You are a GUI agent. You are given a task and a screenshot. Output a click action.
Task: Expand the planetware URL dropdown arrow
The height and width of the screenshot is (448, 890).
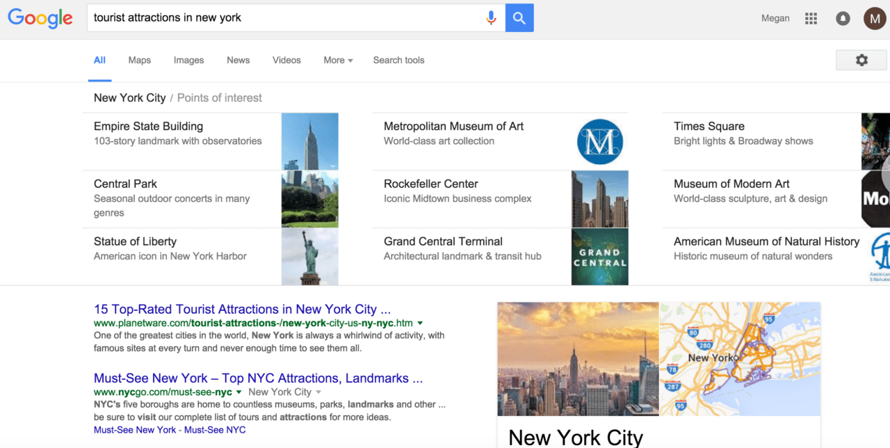point(421,323)
